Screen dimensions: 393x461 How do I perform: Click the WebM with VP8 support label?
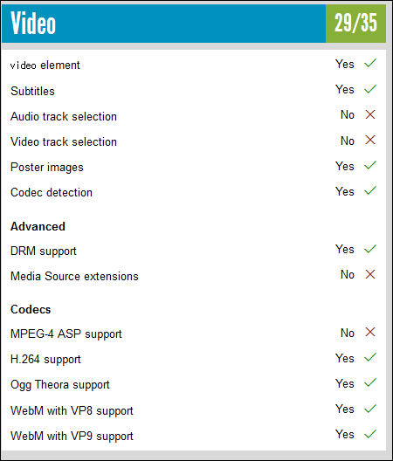coord(72,410)
